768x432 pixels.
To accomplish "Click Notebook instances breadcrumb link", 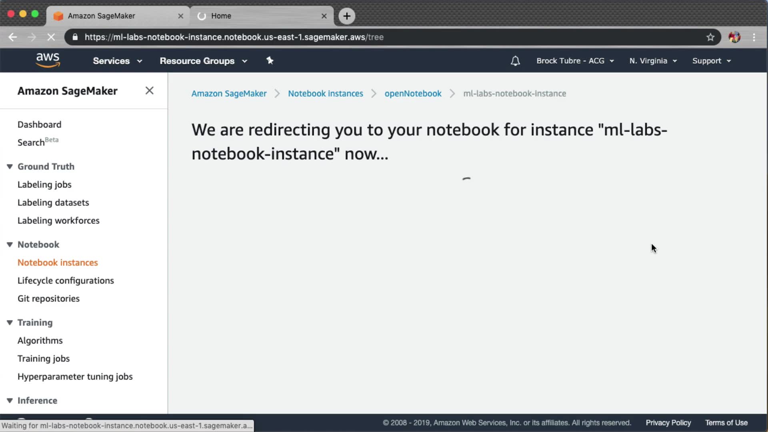I will (x=325, y=94).
